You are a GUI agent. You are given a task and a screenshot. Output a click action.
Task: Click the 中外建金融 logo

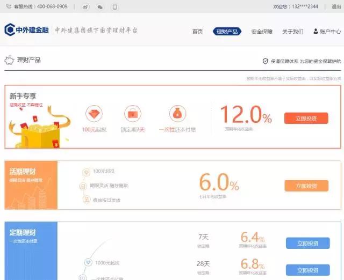[x=26, y=30]
